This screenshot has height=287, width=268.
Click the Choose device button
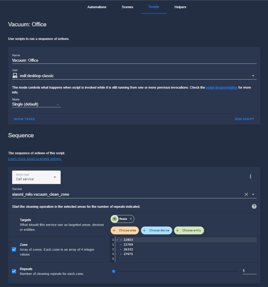[x=156, y=230]
